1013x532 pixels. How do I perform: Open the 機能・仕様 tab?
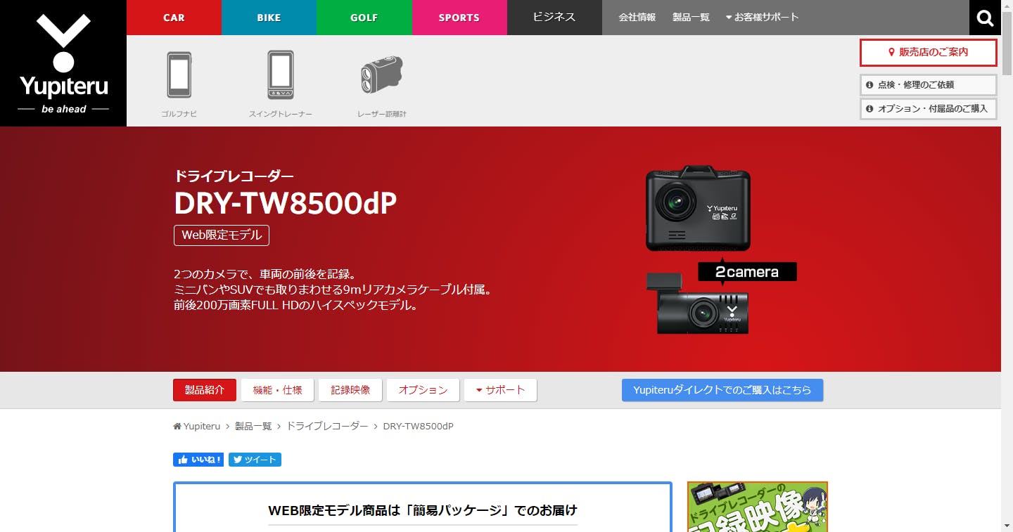[277, 390]
